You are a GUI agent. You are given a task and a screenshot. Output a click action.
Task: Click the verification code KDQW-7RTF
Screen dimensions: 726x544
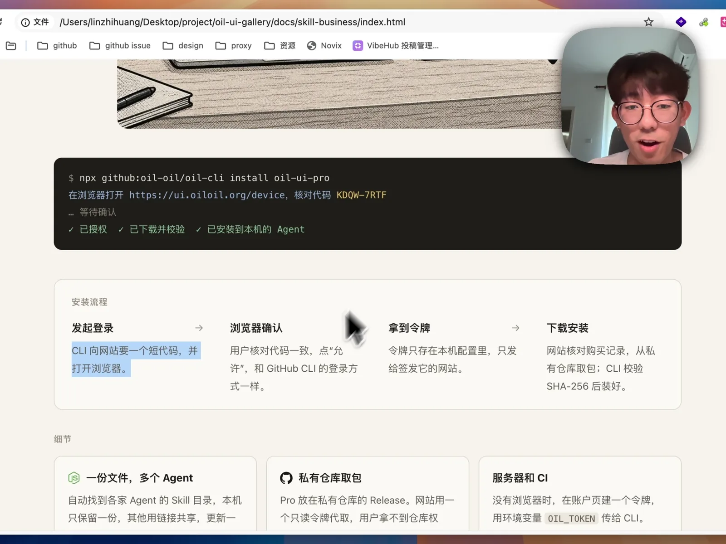[x=361, y=195]
